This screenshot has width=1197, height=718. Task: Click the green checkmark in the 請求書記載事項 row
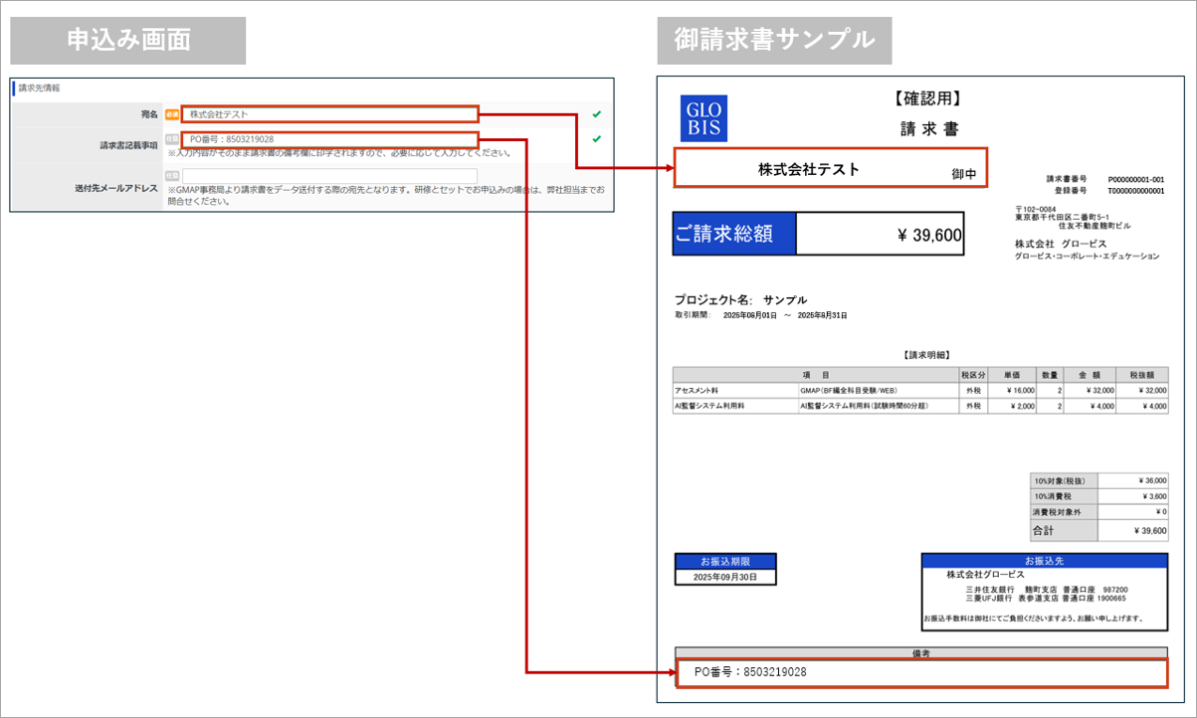(x=596, y=139)
